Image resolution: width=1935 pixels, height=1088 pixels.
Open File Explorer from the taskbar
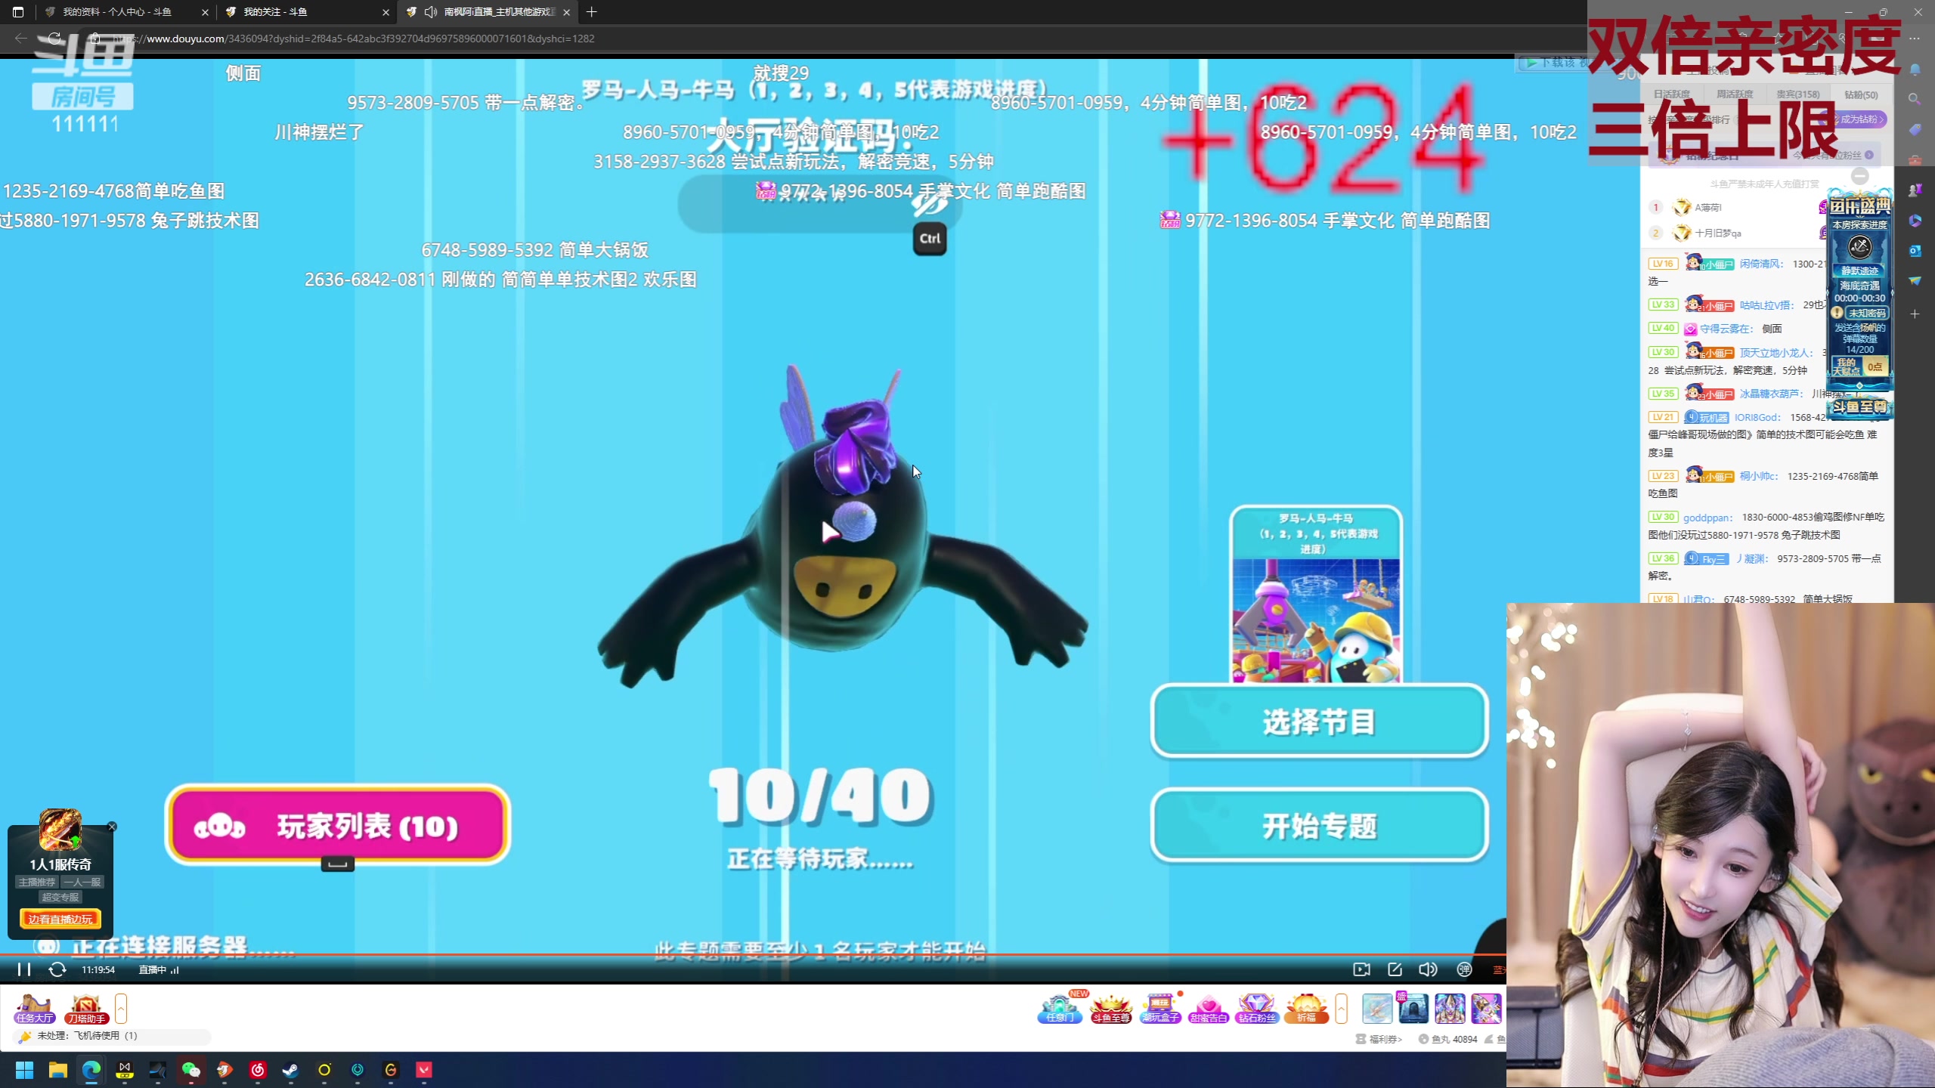(x=58, y=1070)
